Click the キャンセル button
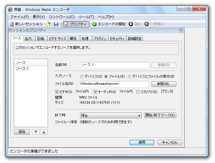Image resolution: width=215 pixels, height=163 pixels. tap(170, 142)
